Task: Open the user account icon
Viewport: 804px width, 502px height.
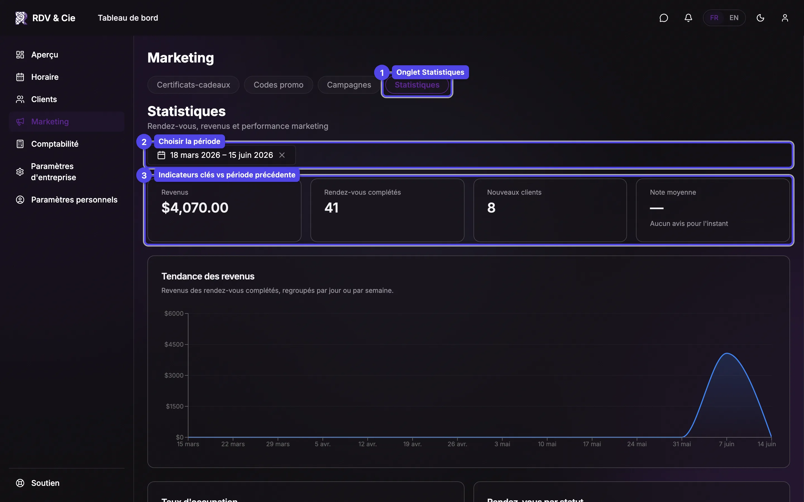Action: [785, 18]
